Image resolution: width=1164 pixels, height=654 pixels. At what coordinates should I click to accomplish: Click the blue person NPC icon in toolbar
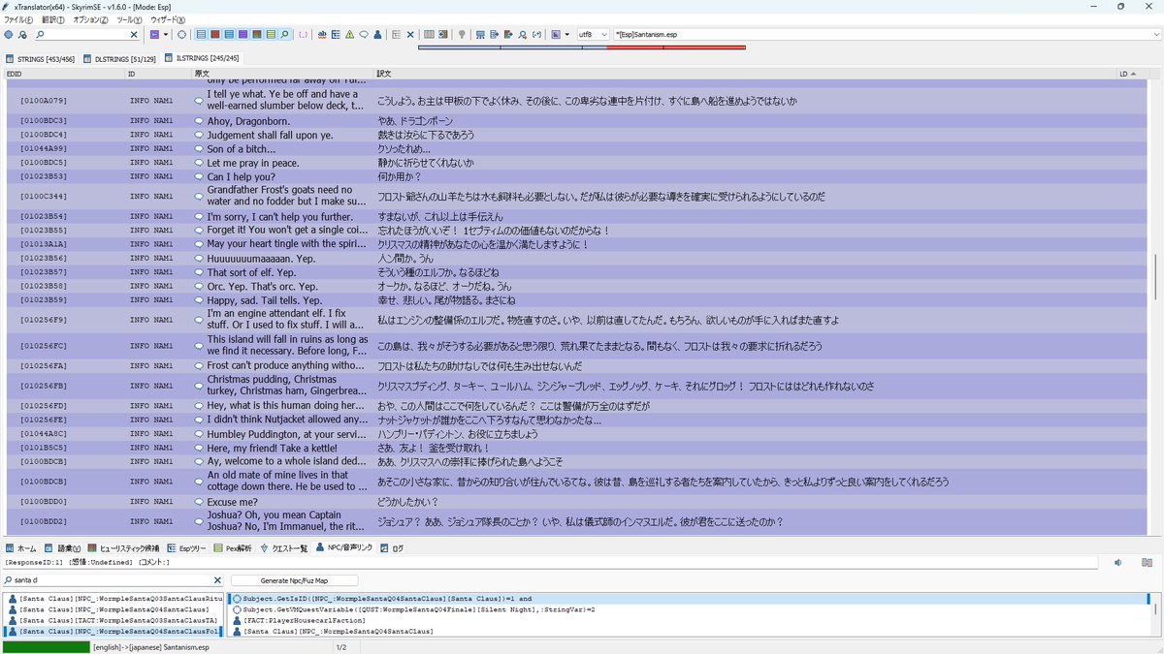(x=377, y=34)
